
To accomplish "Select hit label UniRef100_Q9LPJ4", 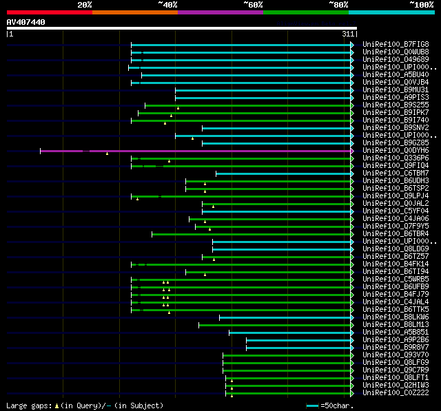I will click(396, 196).
